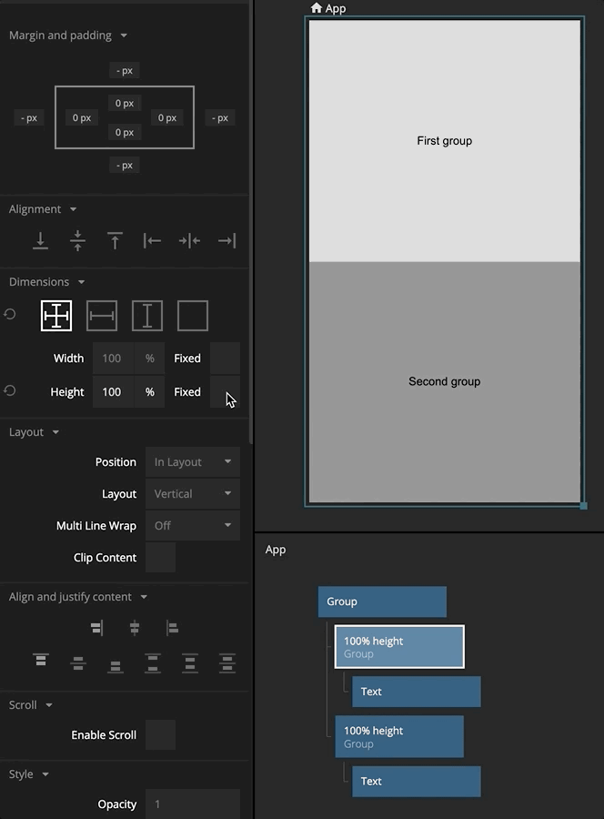Select the Text node under the first group

tap(416, 692)
